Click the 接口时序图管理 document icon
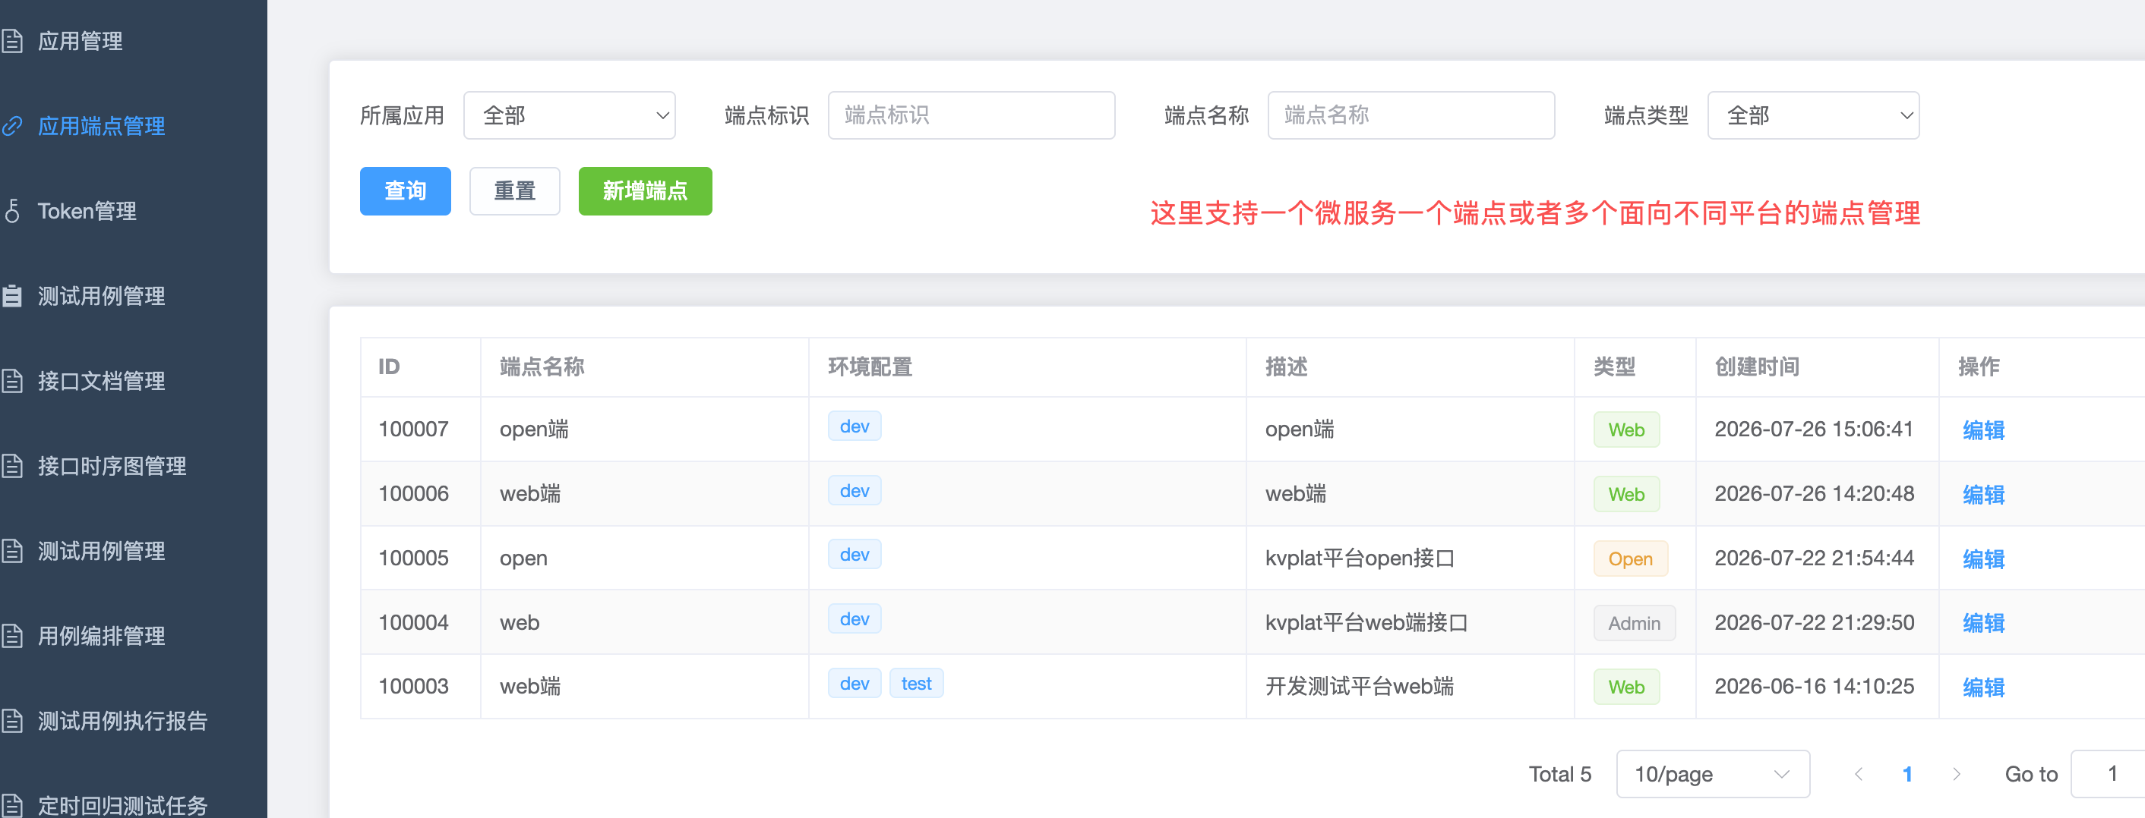Viewport: 2145px width, 818px height. pyautogui.click(x=11, y=466)
